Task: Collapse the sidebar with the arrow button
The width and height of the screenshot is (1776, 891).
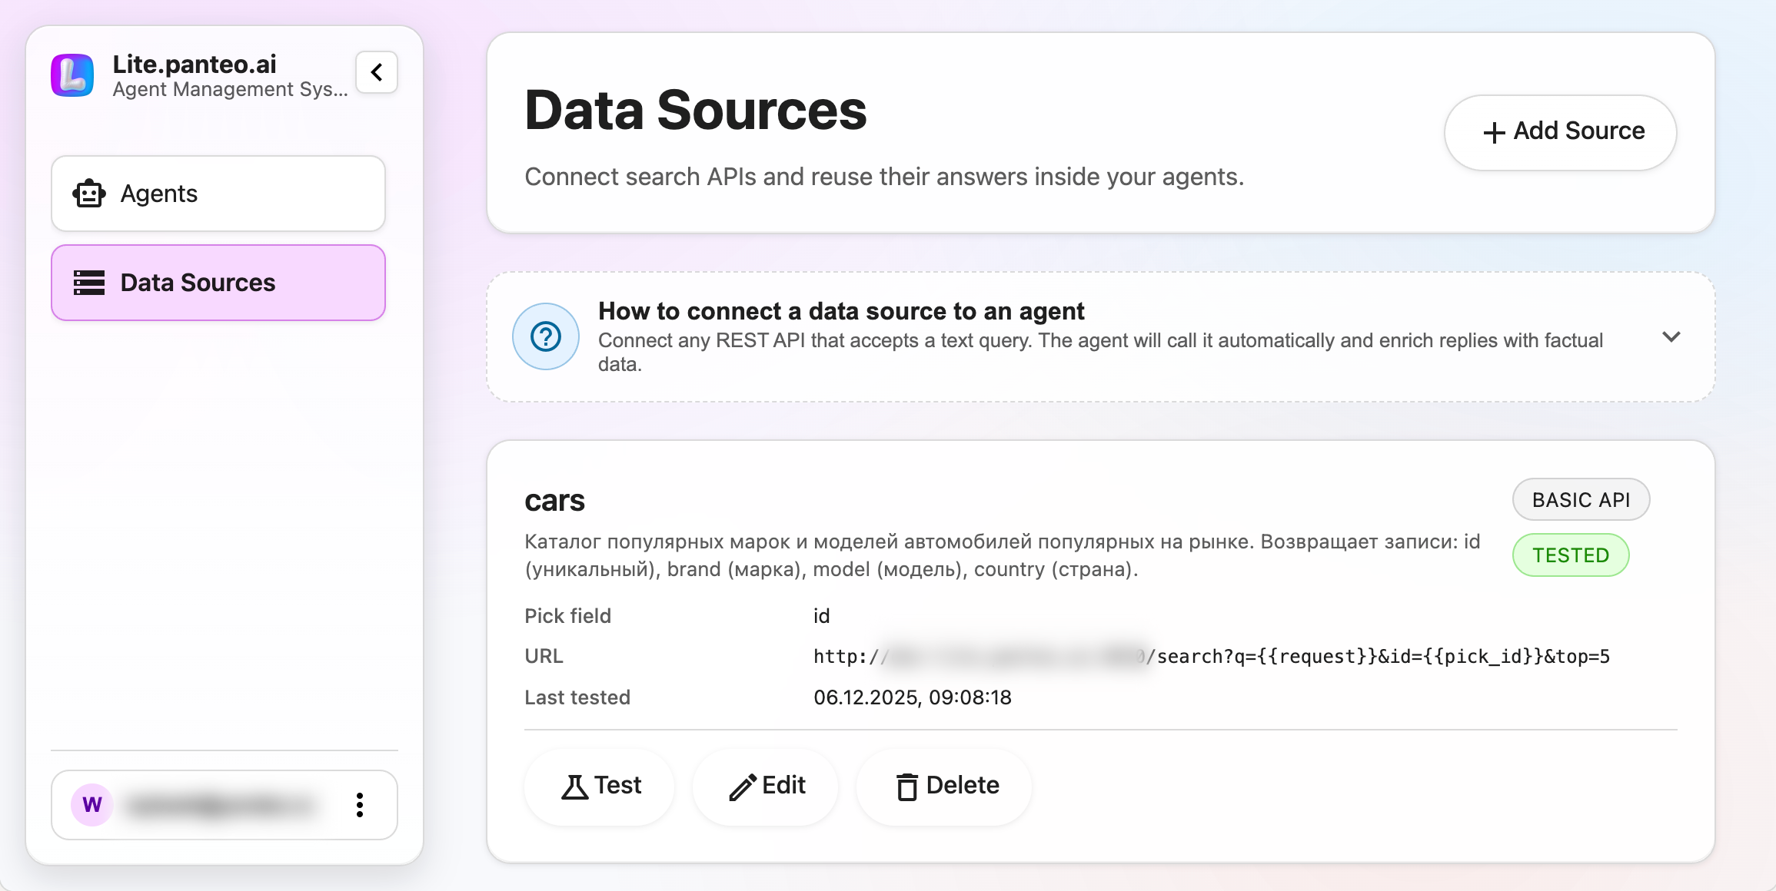Action: point(376,71)
